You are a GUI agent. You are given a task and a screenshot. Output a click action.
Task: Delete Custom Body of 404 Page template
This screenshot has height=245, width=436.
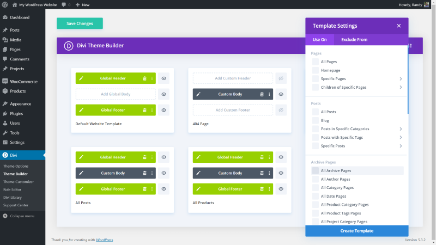[262, 94]
